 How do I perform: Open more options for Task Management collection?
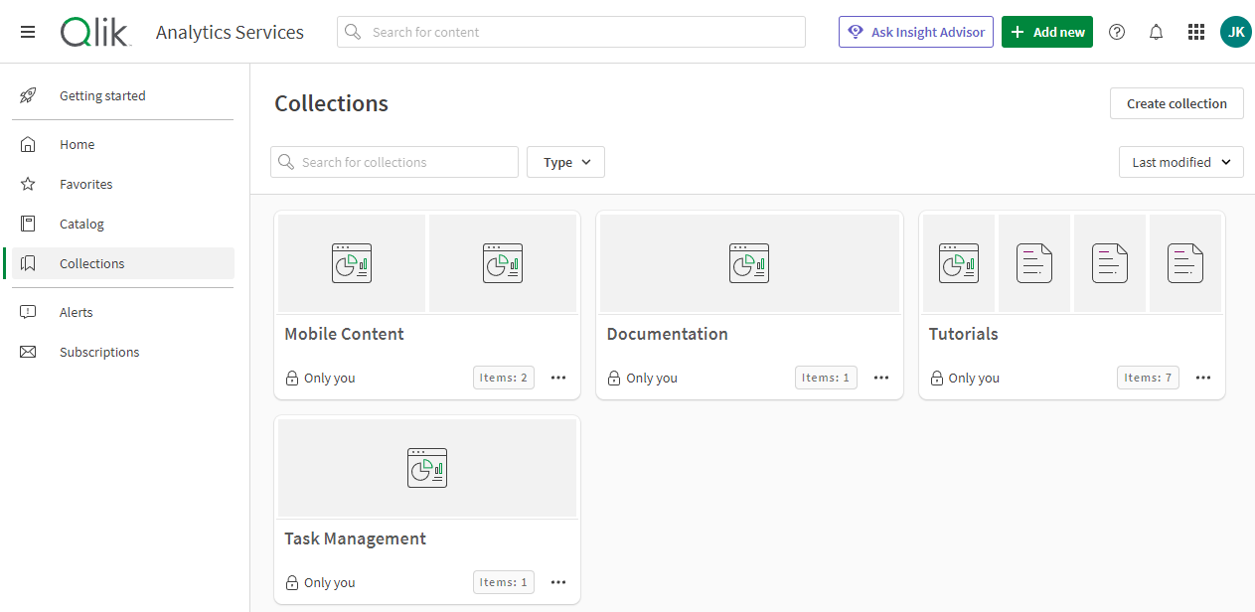tap(558, 582)
